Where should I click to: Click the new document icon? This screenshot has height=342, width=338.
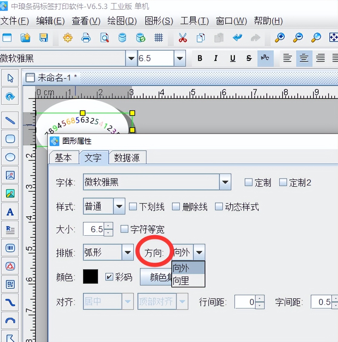point(7,38)
